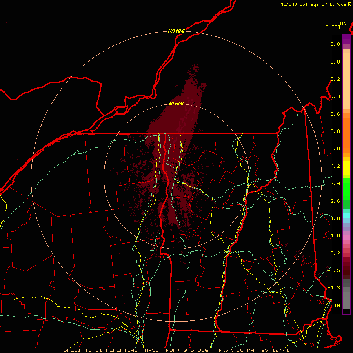Select the -0.5 scale value
353x353 pixels.
point(334,270)
